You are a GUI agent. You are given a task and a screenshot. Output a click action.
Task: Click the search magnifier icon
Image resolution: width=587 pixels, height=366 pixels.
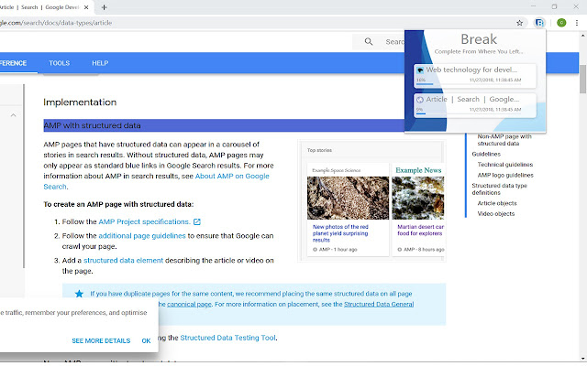tap(369, 41)
